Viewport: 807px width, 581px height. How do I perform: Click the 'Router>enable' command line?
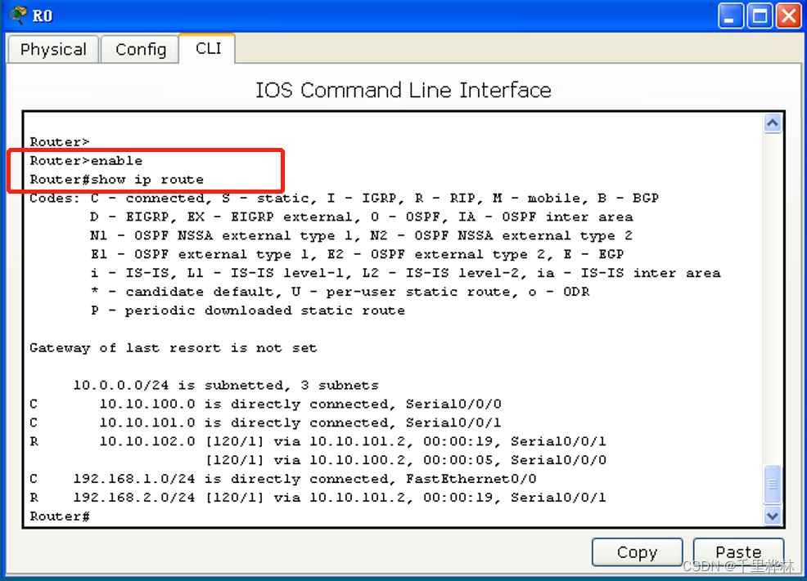tap(86, 161)
